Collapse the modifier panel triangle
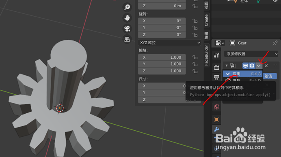The image size is (281, 157). coord(227,66)
